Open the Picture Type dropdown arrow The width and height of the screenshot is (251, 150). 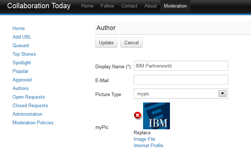222,94
